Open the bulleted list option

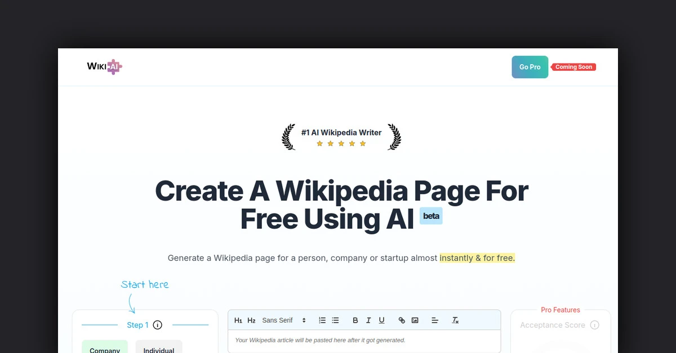tap(335, 320)
